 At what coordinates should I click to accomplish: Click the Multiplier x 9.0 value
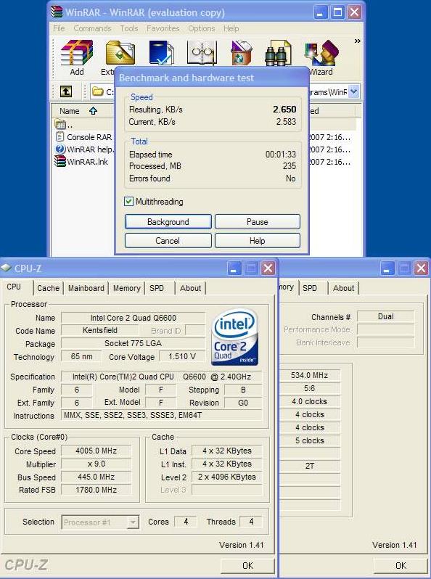[x=96, y=464]
